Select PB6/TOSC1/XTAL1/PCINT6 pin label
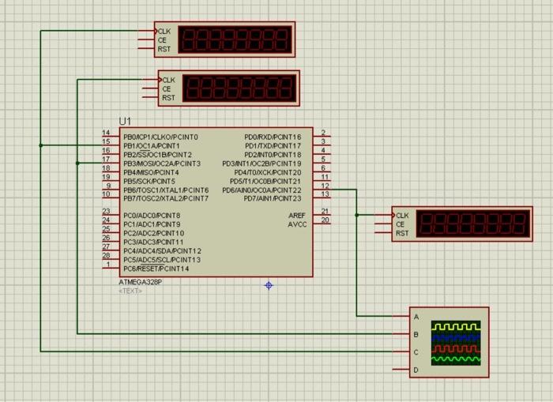Screen dimensions: 553x402 (166, 190)
